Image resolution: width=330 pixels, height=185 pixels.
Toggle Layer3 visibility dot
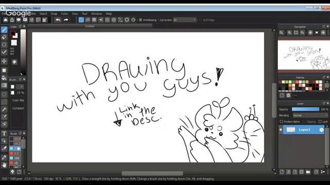click(x=280, y=130)
